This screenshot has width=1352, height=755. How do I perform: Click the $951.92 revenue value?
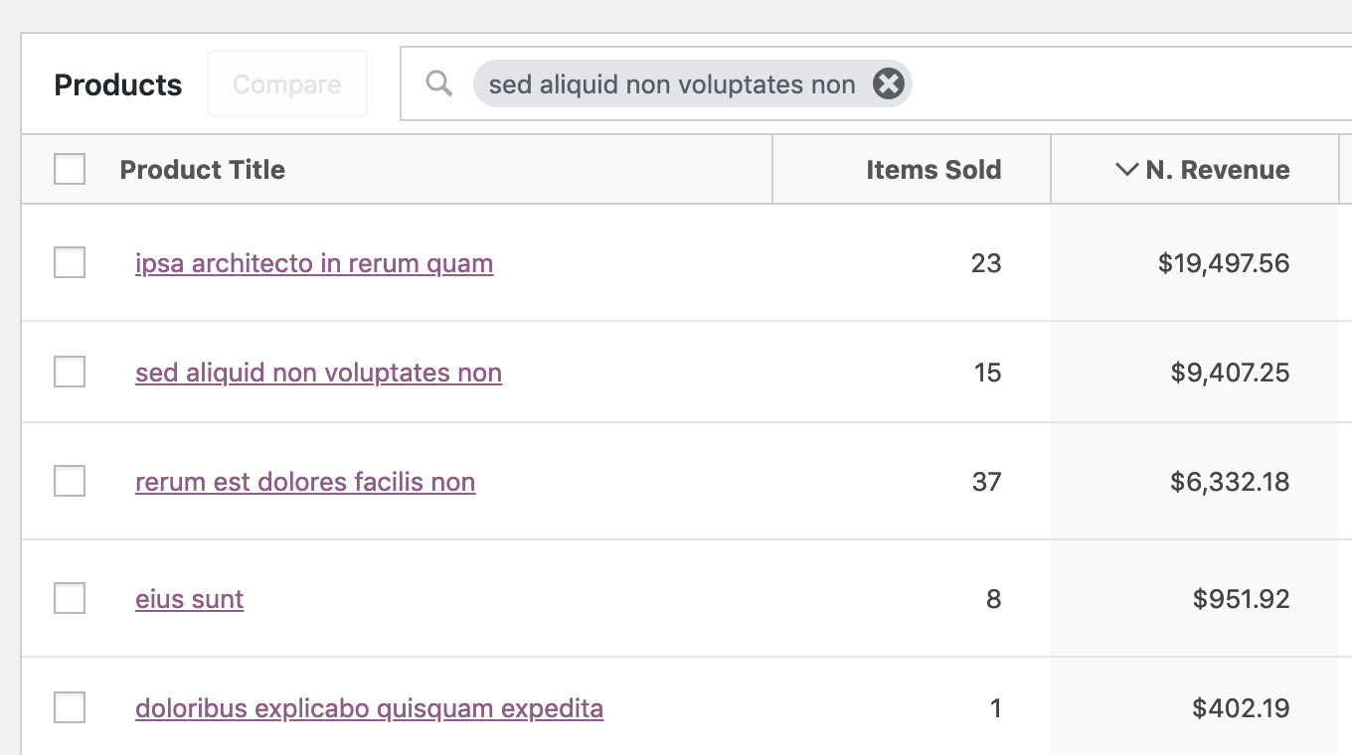click(x=1242, y=599)
